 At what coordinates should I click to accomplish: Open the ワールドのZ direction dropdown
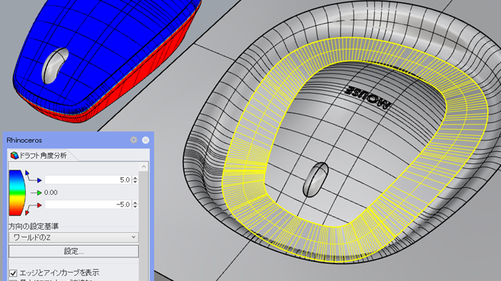point(74,237)
